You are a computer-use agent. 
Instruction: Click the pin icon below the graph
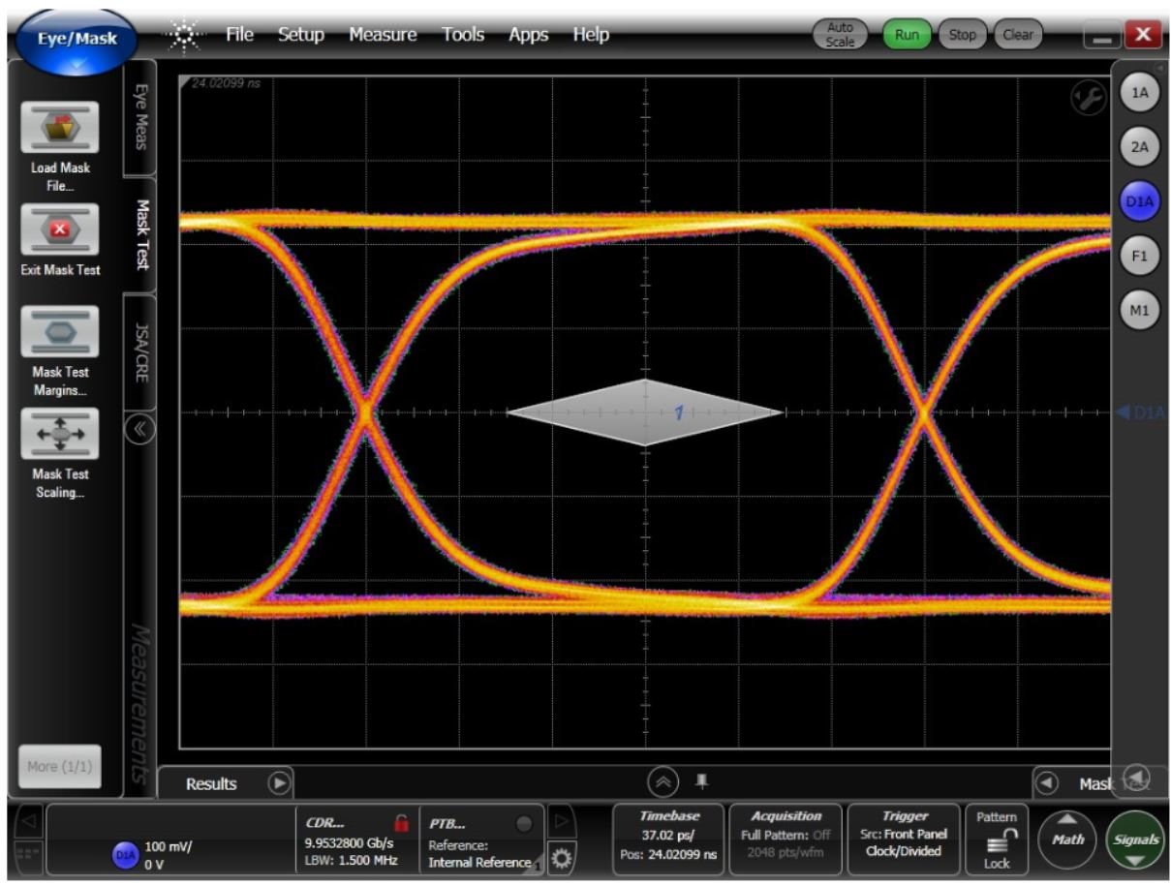pyautogui.click(x=702, y=780)
